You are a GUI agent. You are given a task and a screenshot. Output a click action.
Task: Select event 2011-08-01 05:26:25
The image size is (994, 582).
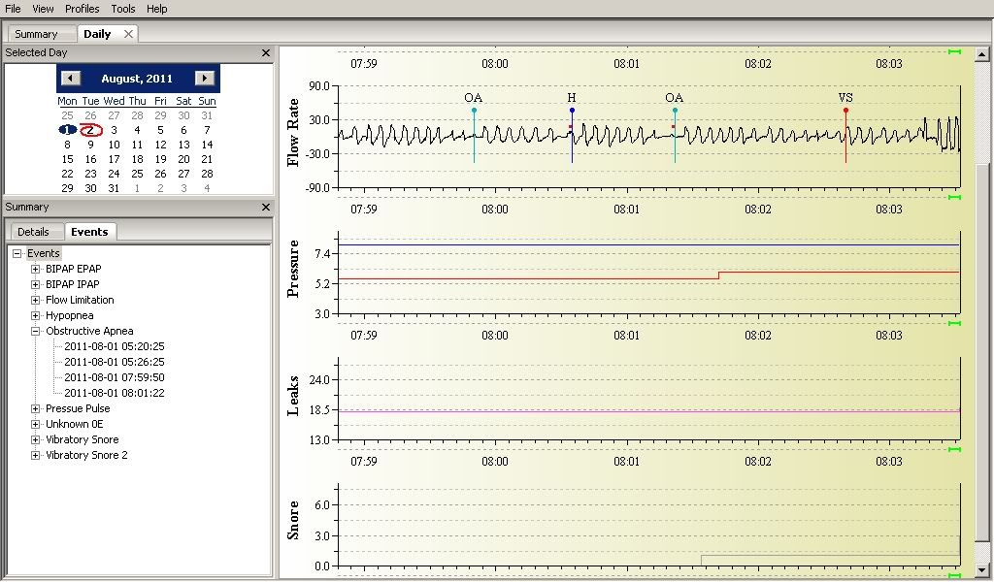(115, 362)
